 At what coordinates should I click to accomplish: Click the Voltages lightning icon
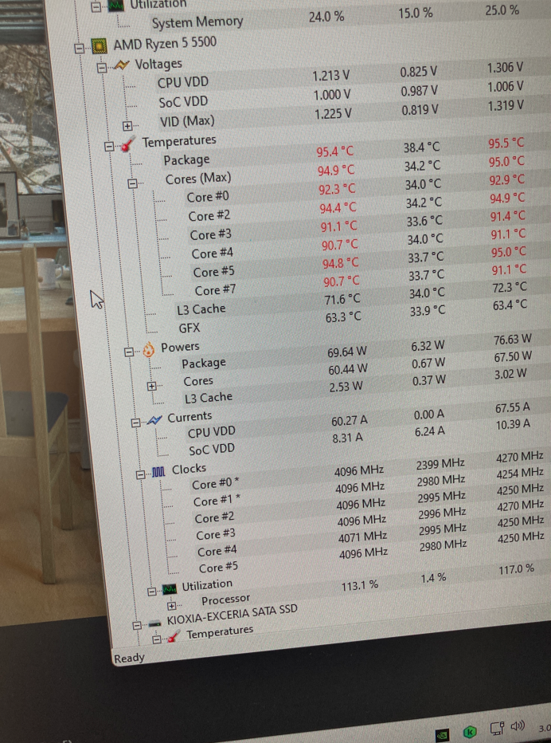pyautogui.click(x=121, y=65)
